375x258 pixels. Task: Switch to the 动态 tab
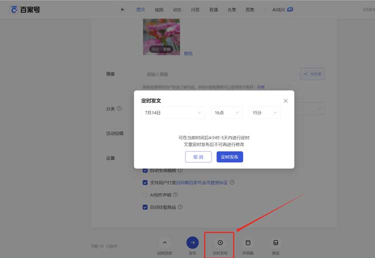[x=177, y=9]
